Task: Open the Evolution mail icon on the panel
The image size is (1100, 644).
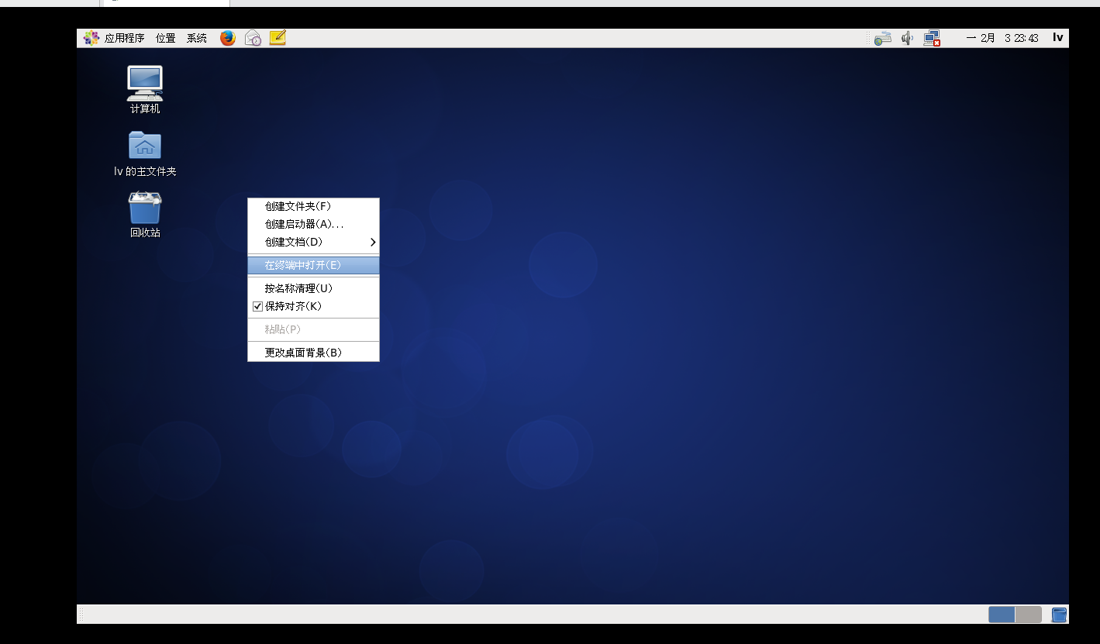Action: [x=253, y=37]
